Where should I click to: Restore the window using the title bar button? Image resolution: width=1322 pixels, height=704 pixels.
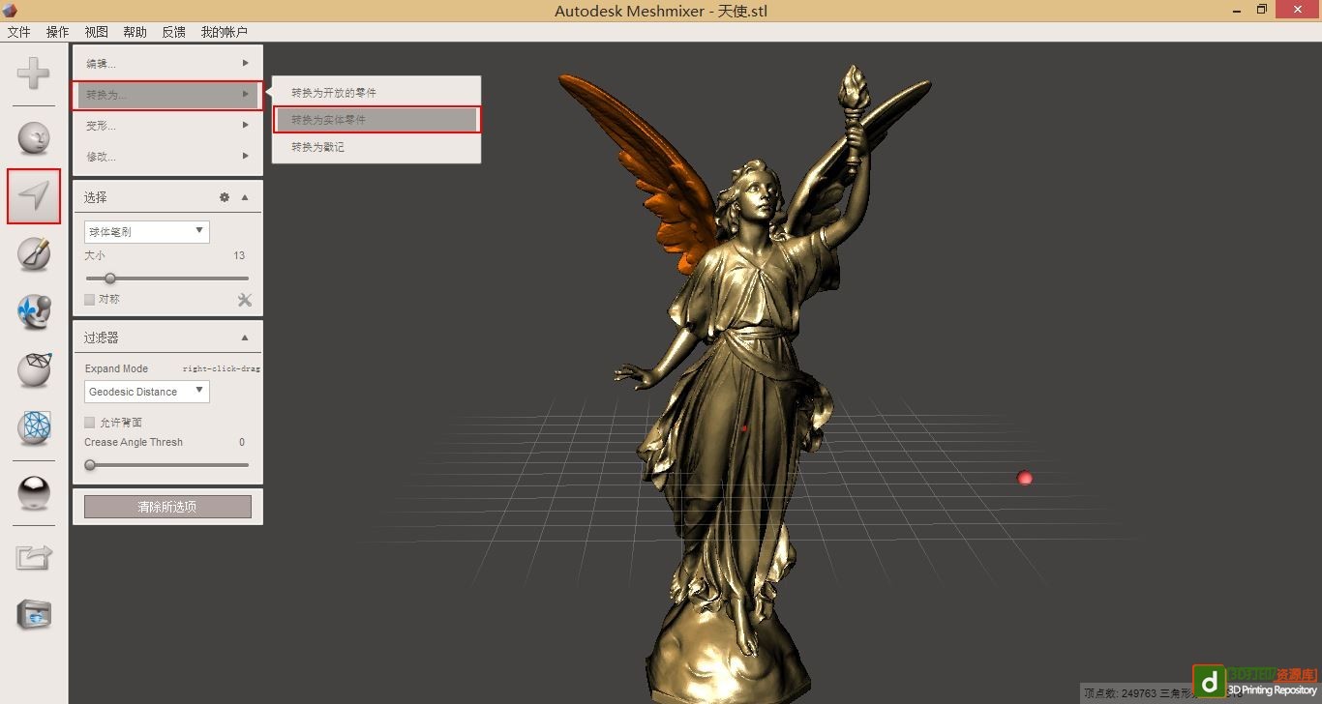click(x=1261, y=10)
